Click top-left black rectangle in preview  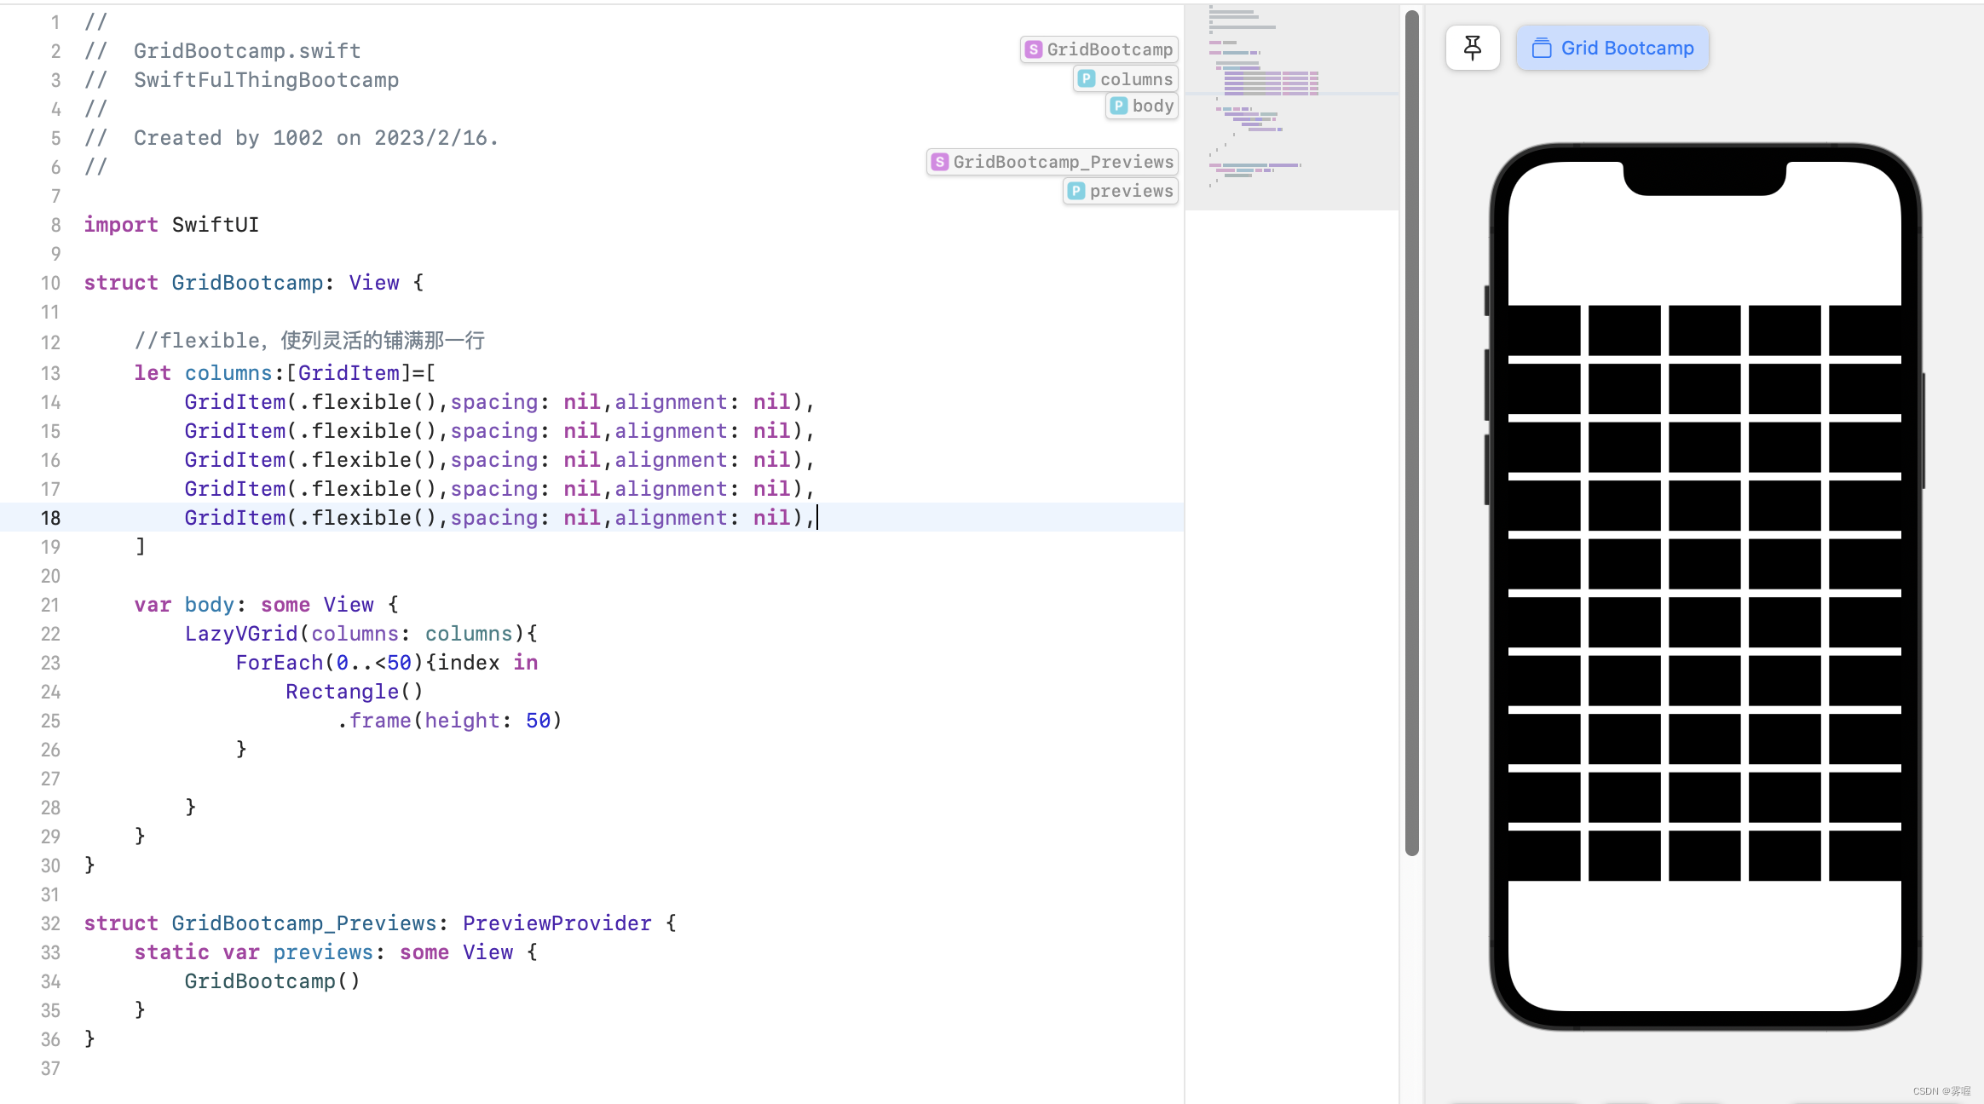click(x=1543, y=330)
